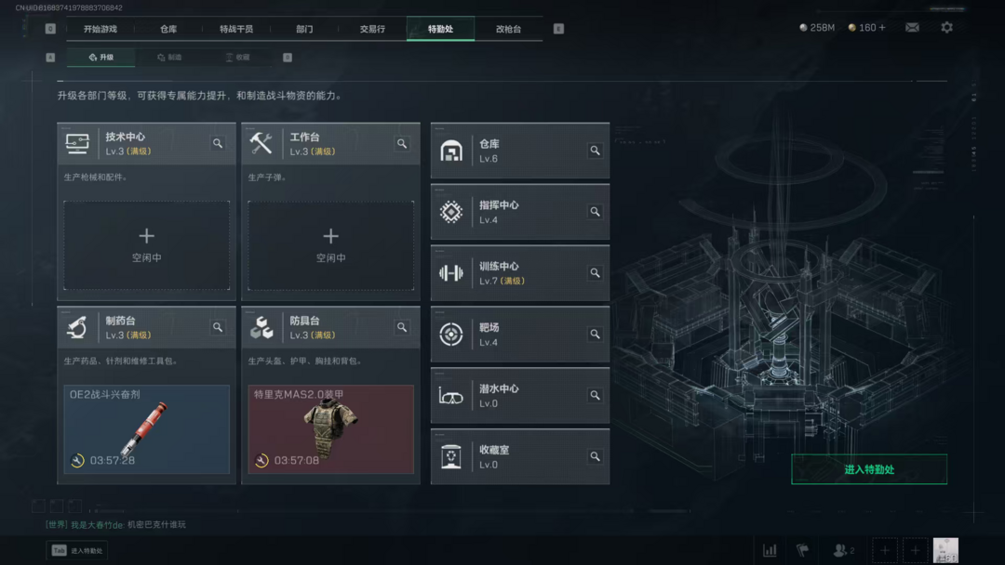Viewport: 1005px width, 565px height.
Task: Open the flags icon in bottom bar
Action: [x=802, y=550]
